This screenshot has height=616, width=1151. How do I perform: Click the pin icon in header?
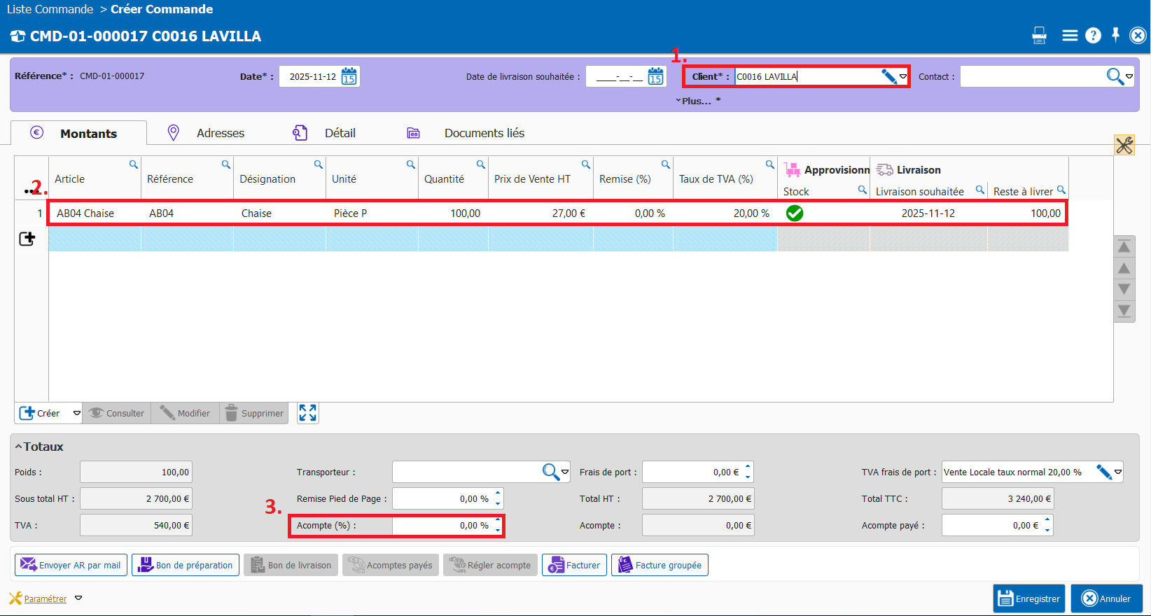tap(1115, 35)
